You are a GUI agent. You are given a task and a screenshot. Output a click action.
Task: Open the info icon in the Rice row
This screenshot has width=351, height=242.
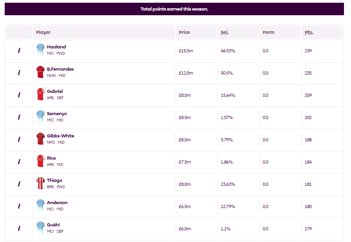pyautogui.click(x=19, y=162)
